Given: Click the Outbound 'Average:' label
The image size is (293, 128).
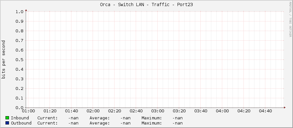Looking at the screenshot, I should [100, 123].
